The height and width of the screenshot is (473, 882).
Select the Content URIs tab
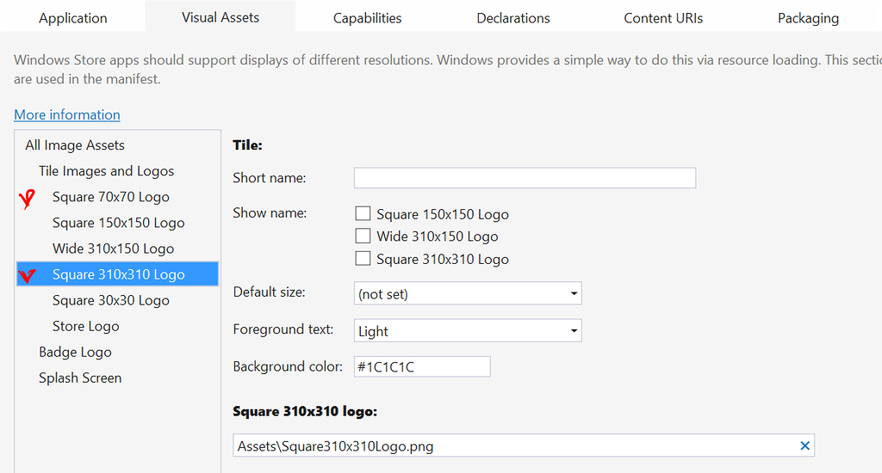coord(663,17)
